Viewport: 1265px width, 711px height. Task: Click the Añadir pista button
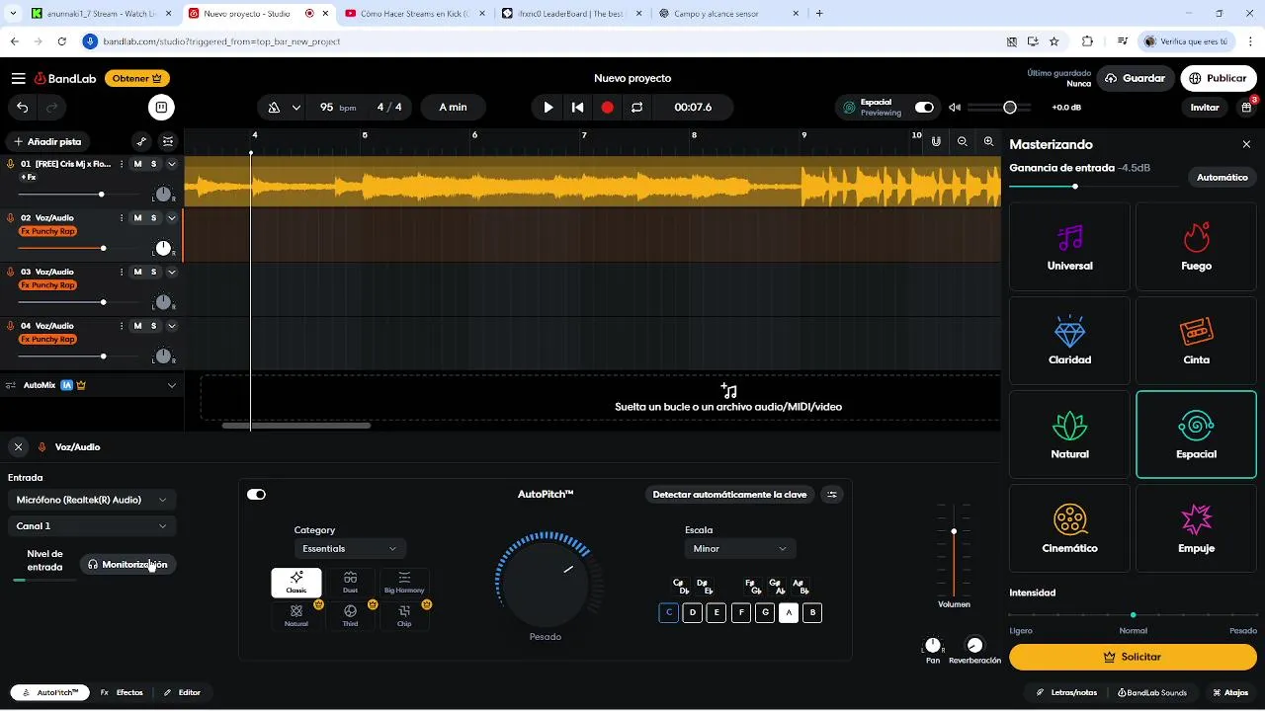[x=47, y=142]
